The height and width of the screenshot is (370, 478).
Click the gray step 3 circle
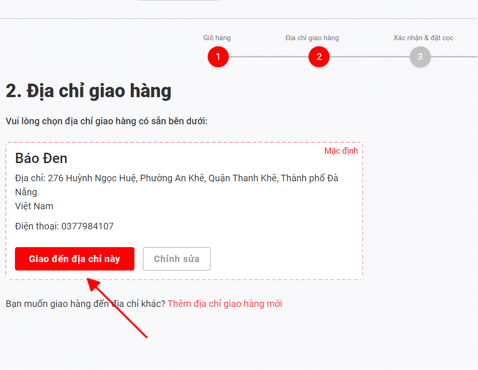pos(420,57)
